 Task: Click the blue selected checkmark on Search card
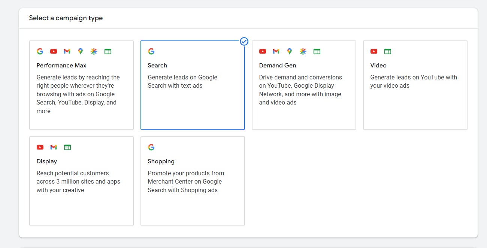[244, 41]
